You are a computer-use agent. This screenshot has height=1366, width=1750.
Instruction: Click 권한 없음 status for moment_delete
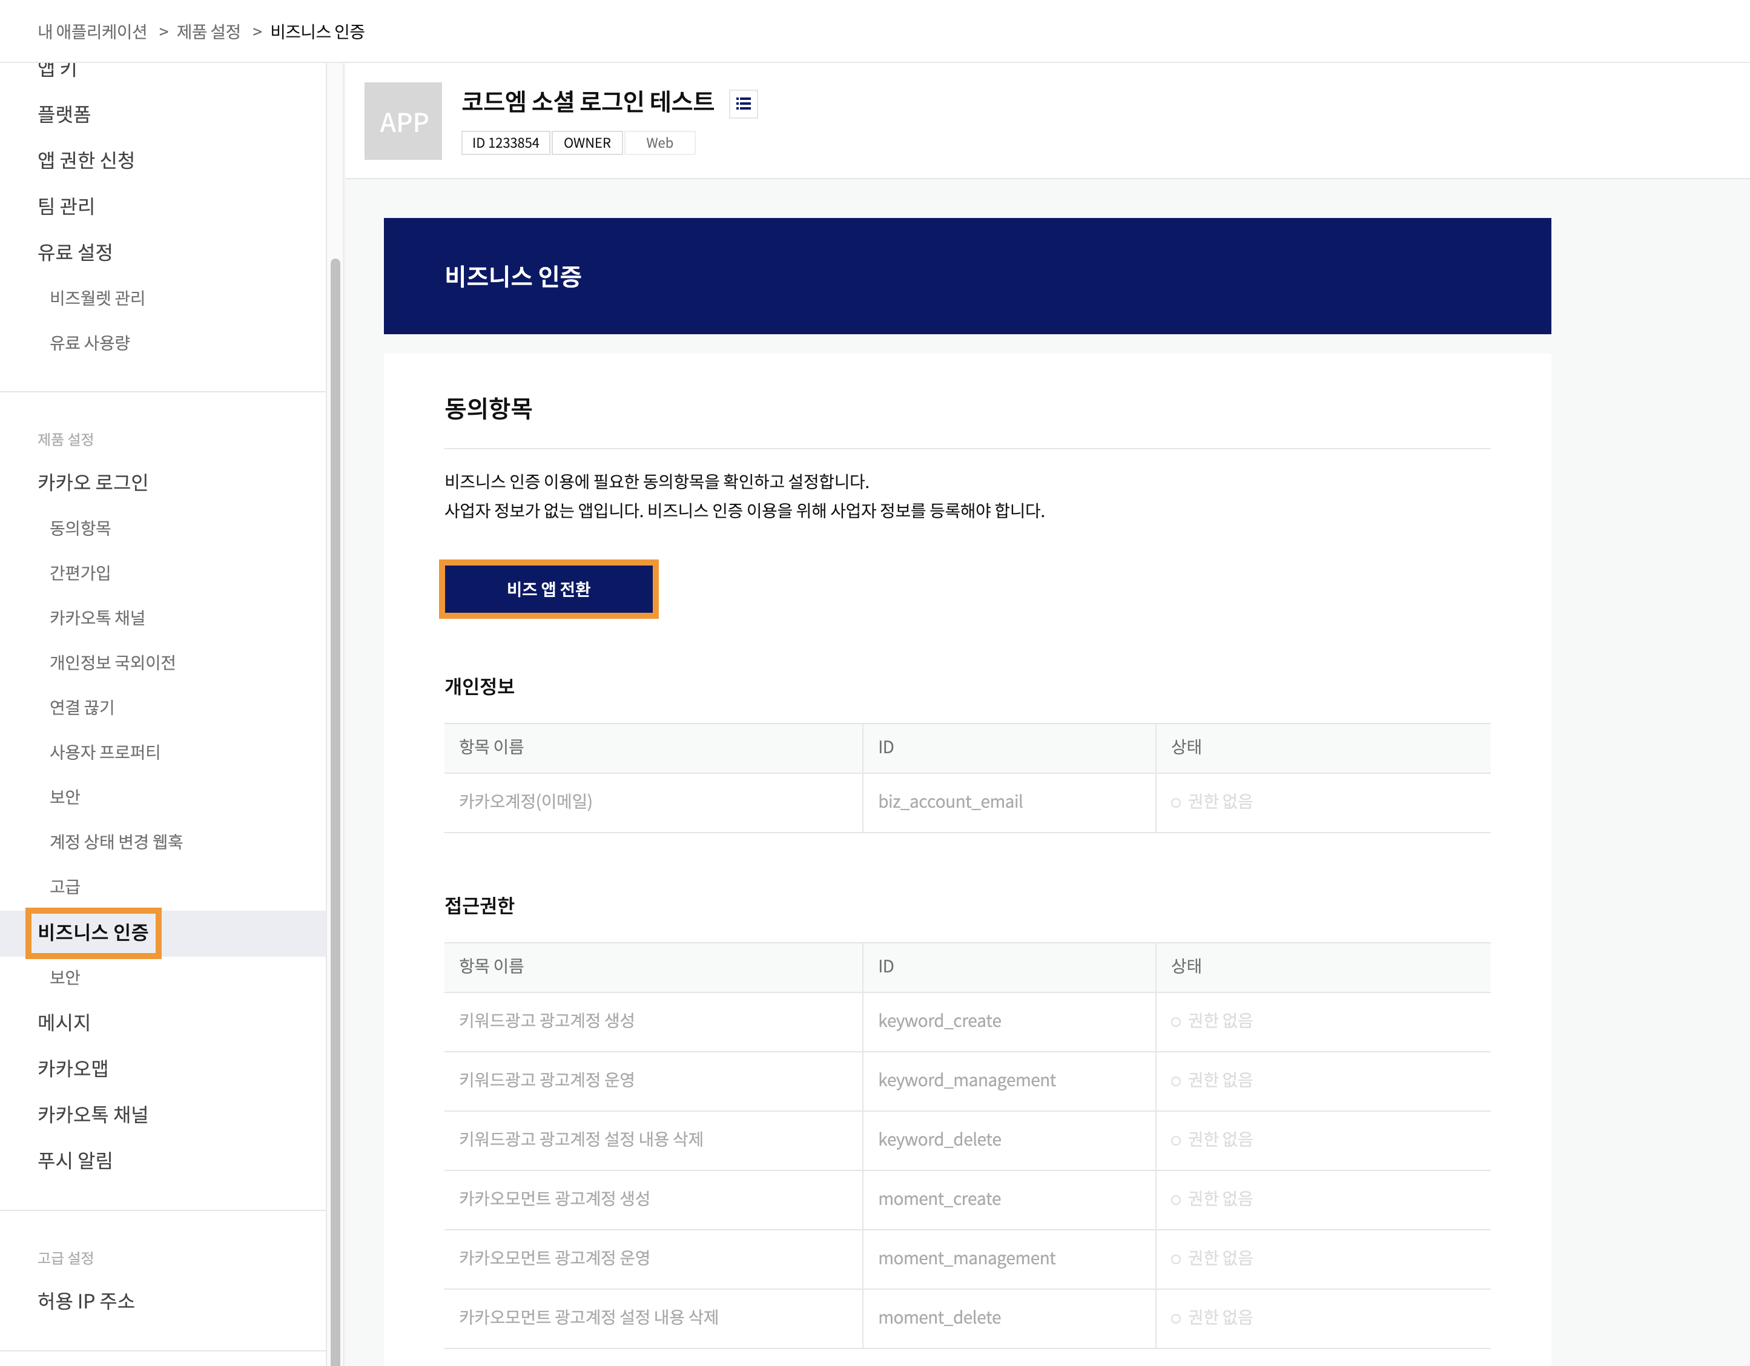click(x=1212, y=1317)
